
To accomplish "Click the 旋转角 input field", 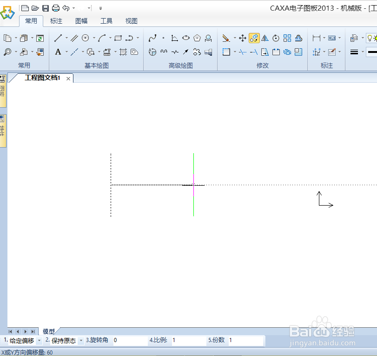I will point(130,340).
